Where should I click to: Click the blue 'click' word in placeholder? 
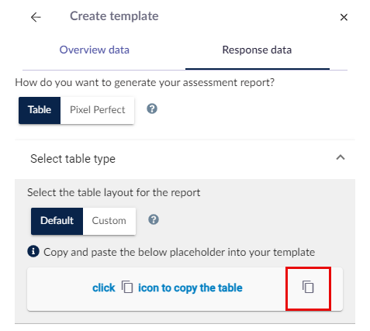(104, 288)
